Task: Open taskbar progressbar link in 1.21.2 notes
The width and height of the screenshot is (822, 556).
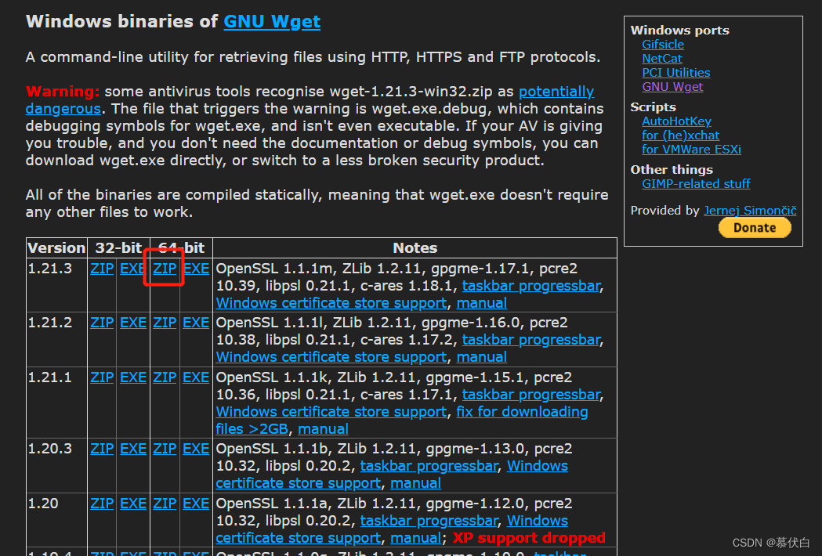Action: tap(531, 340)
